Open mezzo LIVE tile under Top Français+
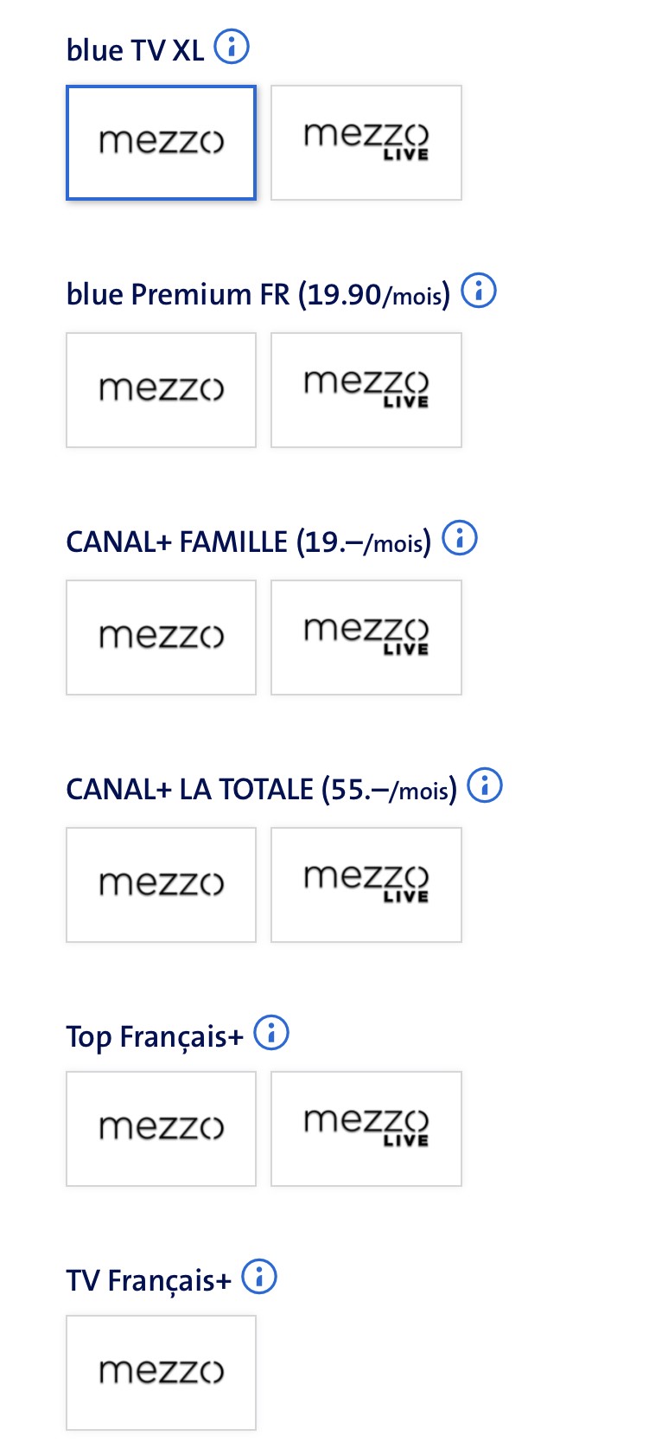The image size is (649, 1455). click(x=366, y=1129)
